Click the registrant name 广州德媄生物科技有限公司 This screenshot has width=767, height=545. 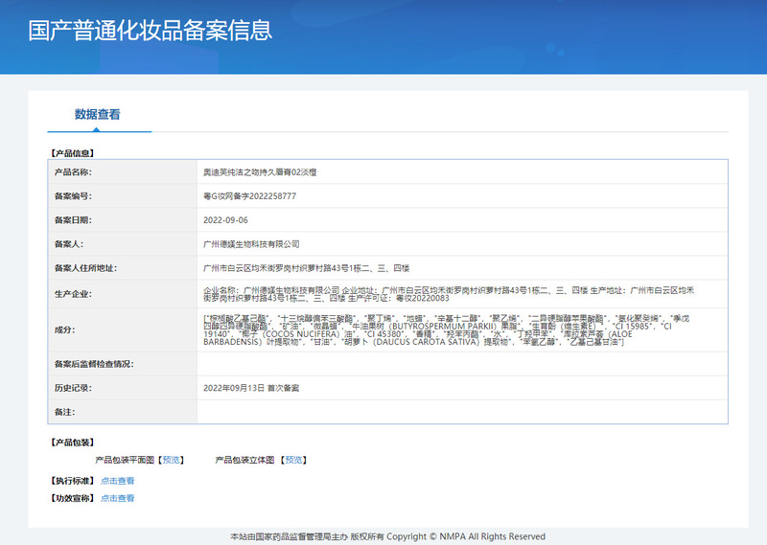click(x=251, y=244)
